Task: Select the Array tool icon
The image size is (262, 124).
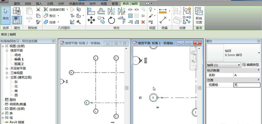Action: click(130, 16)
